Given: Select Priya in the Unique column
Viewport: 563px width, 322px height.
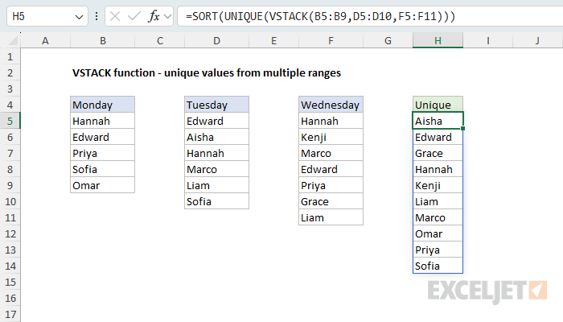Looking at the screenshot, I should coord(438,250).
